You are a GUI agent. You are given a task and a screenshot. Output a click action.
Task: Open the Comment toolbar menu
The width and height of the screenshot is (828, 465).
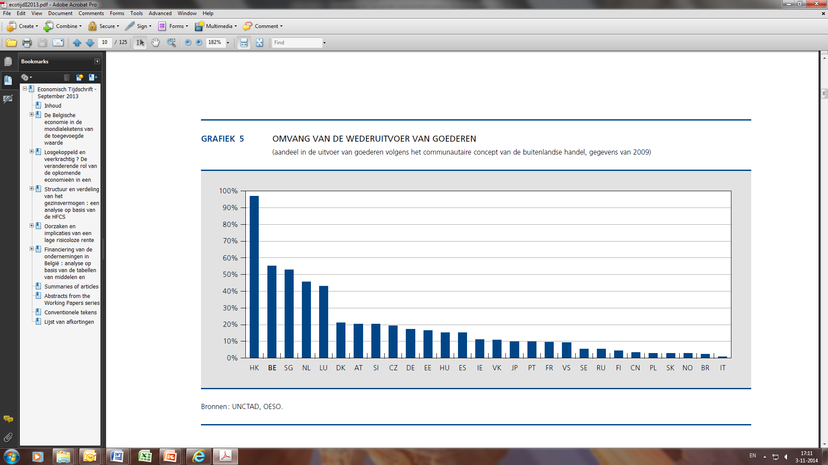263,26
